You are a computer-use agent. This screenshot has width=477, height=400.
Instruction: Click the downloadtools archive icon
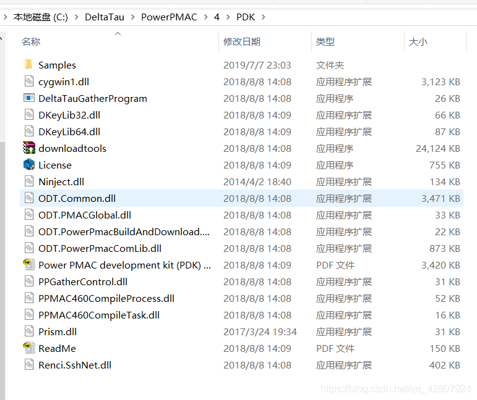[x=28, y=148]
